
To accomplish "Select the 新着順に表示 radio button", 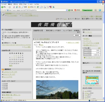I will 73,31.
